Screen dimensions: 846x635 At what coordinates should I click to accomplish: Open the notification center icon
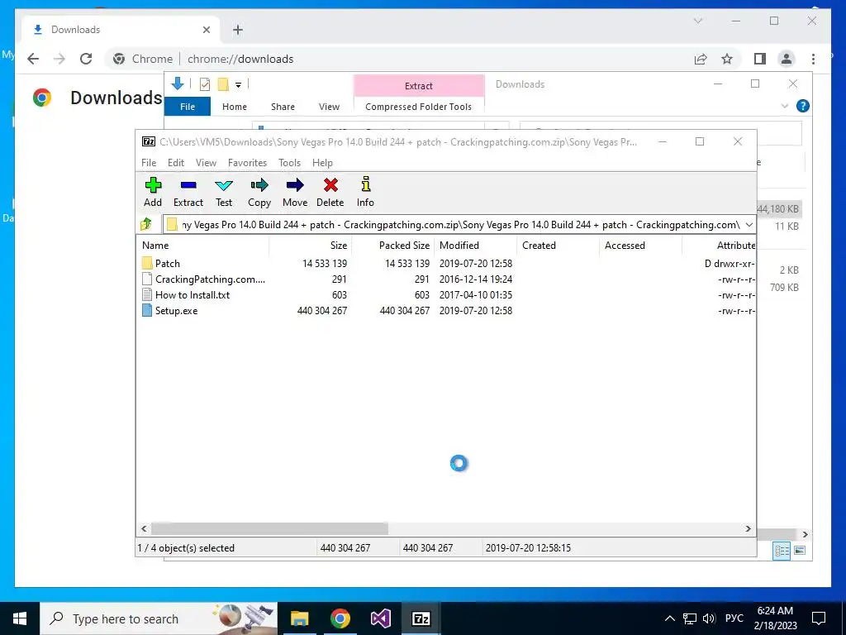point(819,618)
